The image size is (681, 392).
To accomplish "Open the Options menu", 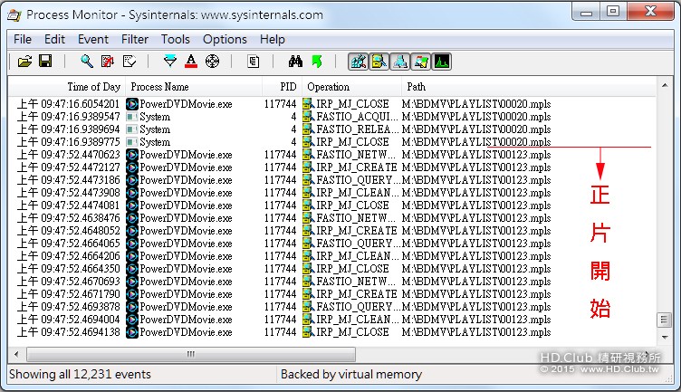I will point(225,40).
